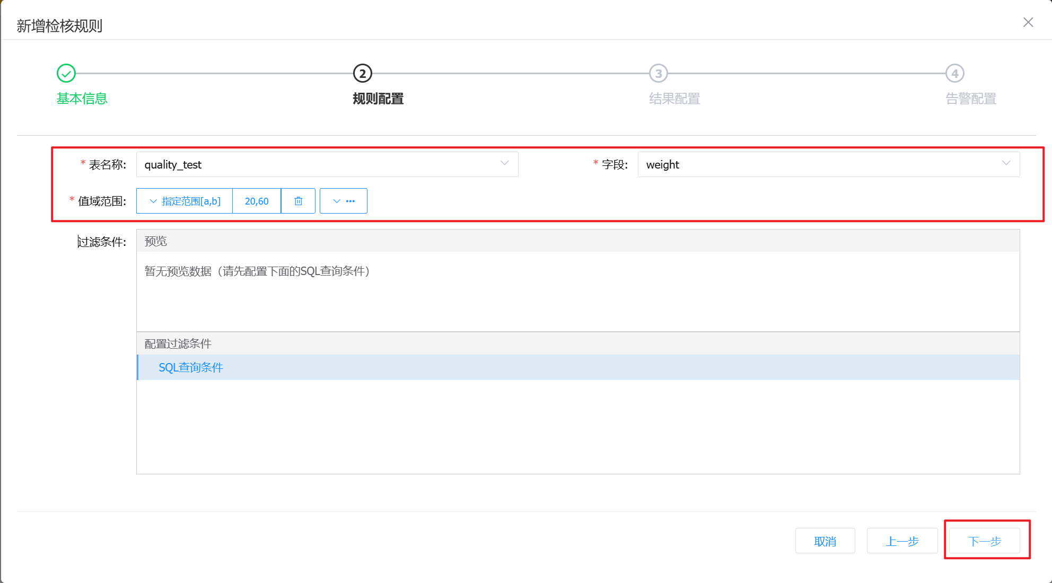Click the 下一步 next button
This screenshot has height=583, width=1052.
point(984,541)
